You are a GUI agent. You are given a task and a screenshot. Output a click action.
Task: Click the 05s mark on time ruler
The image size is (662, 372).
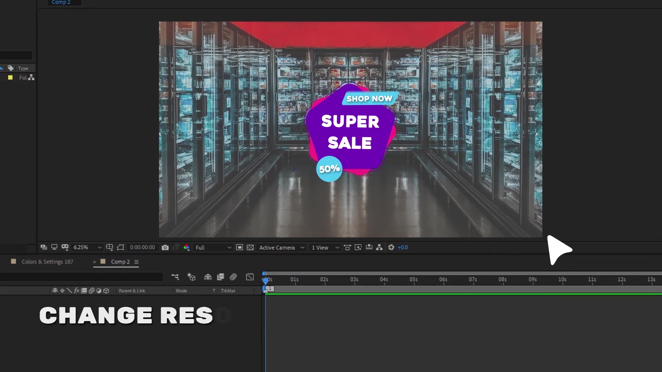pos(414,279)
